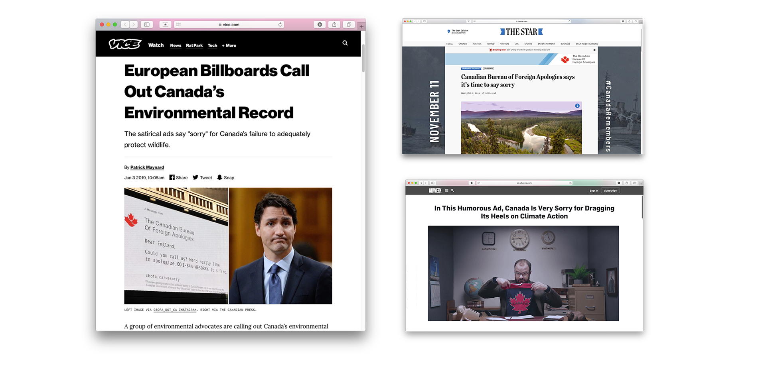
Task: Share the VICE article on Facebook
Action: pos(178,177)
